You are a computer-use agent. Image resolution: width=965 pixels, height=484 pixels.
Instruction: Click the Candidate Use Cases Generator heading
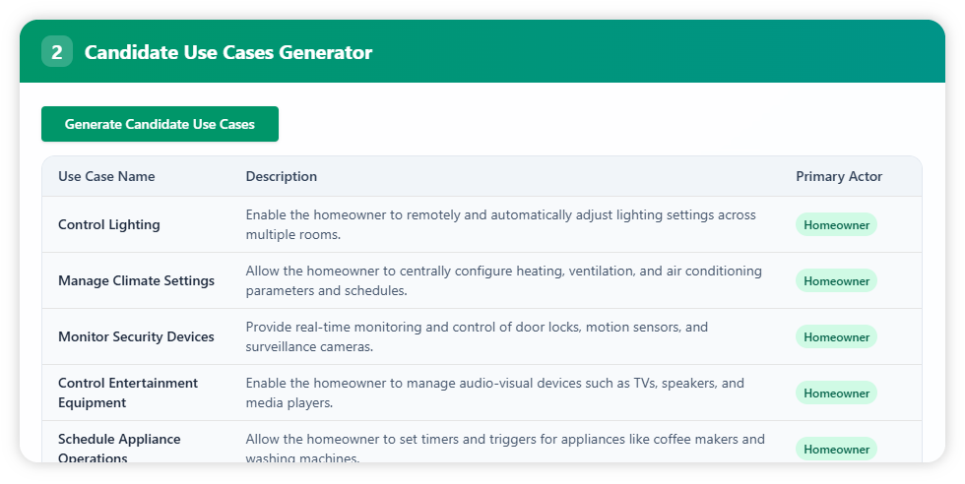(x=228, y=52)
